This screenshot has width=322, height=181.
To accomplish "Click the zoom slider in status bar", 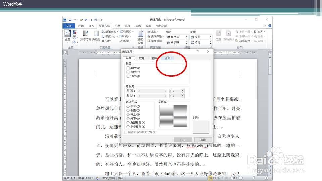I will 254,178.
